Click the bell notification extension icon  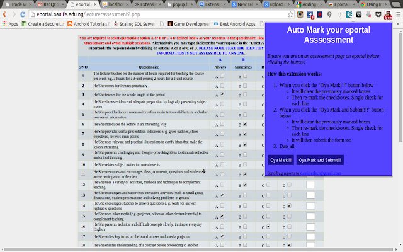click(x=339, y=14)
